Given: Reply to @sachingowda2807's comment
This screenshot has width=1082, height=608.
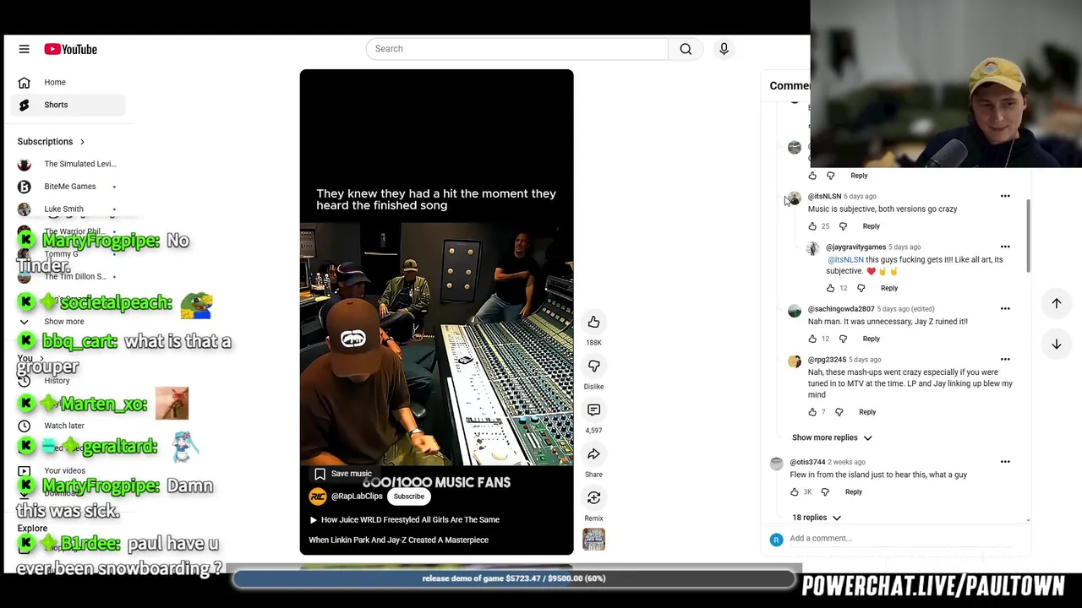Looking at the screenshot, I should click(871, 339).
